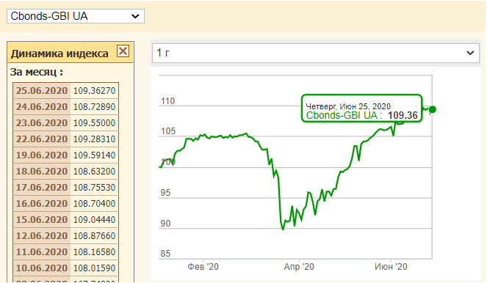Select the 22.06.2020 date cell
The height and width of the screenshot is (283, 487).
pos(42,139)
